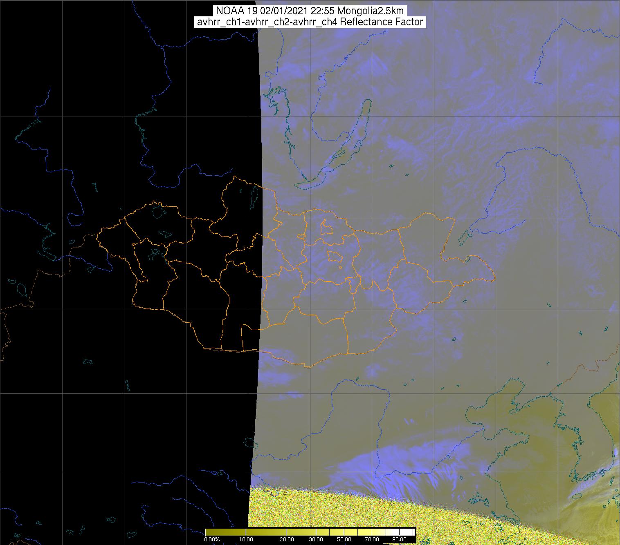Viewport: 620px width, 545px height.
Task: Click the 70.00 legend scale label
Action: pos(371,540)
